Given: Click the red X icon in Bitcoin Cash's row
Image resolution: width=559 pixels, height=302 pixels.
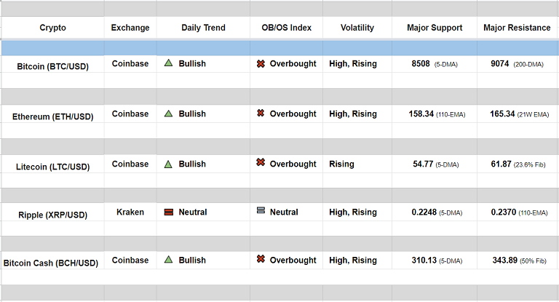Looking at the screenshot, I should (x=261, y=259).
